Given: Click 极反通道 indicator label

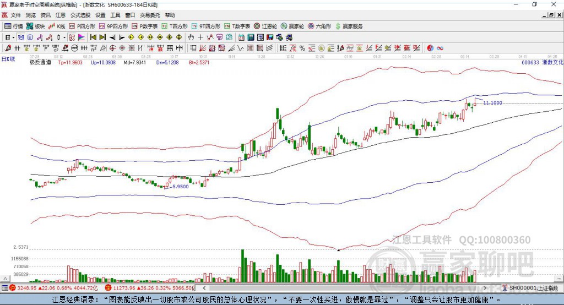Looking at the screenshot, I should (x=40, y=62).
